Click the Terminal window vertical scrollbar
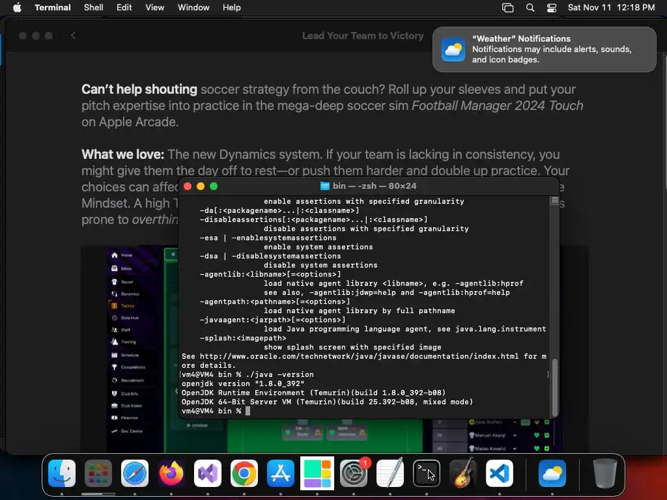The height and width of the screenshot is (500, 667). (x=555, y=387)
